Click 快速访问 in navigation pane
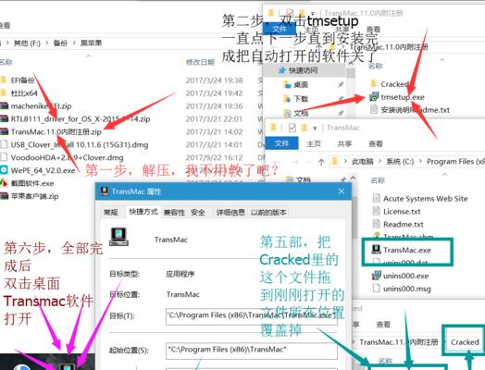 point(304,70)
